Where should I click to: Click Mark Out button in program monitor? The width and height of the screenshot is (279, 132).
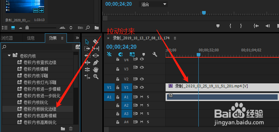click(x=241, y=26)
